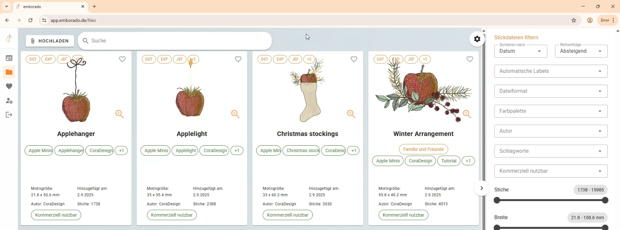Click the HOCHLADEN upload button
The height and width of the screenshot is (230, 620).
pyautogui.click(x=50, y=41)
